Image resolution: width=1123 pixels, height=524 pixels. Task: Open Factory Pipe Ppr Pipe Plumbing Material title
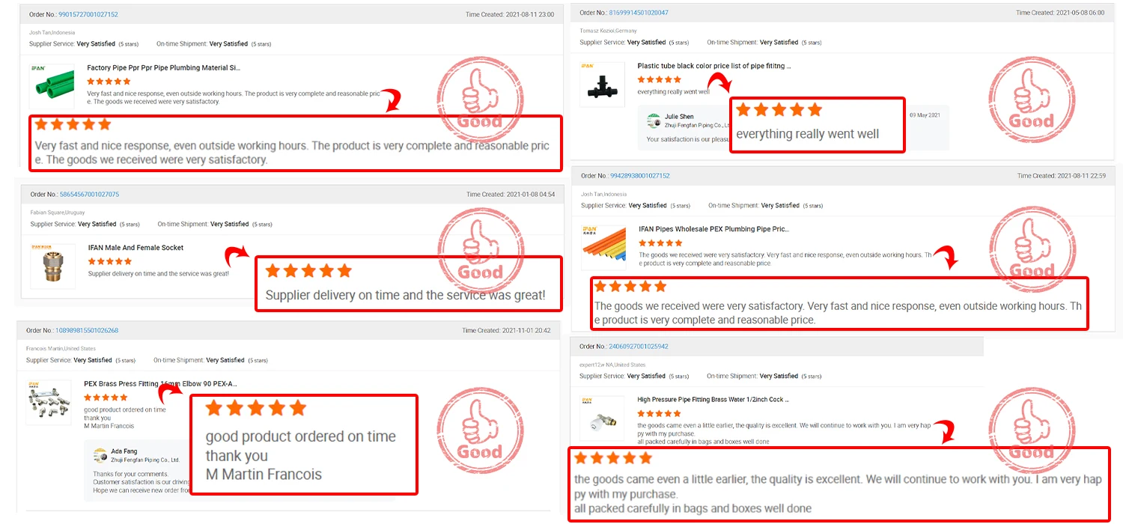163,68
